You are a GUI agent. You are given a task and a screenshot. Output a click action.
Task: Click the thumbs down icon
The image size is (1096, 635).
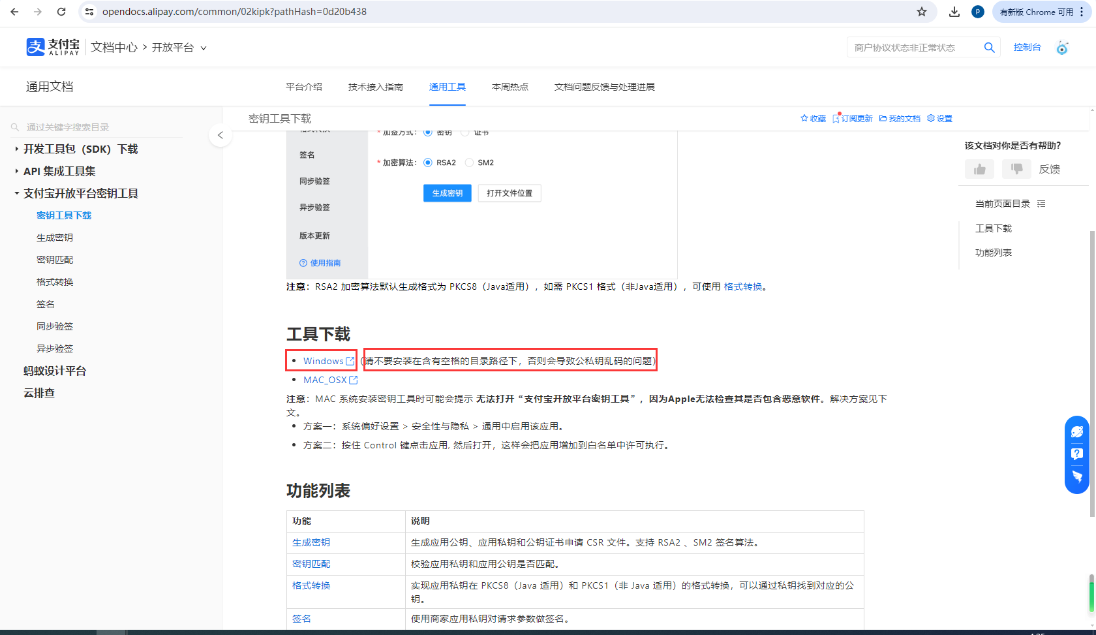tap(1016, 169)
